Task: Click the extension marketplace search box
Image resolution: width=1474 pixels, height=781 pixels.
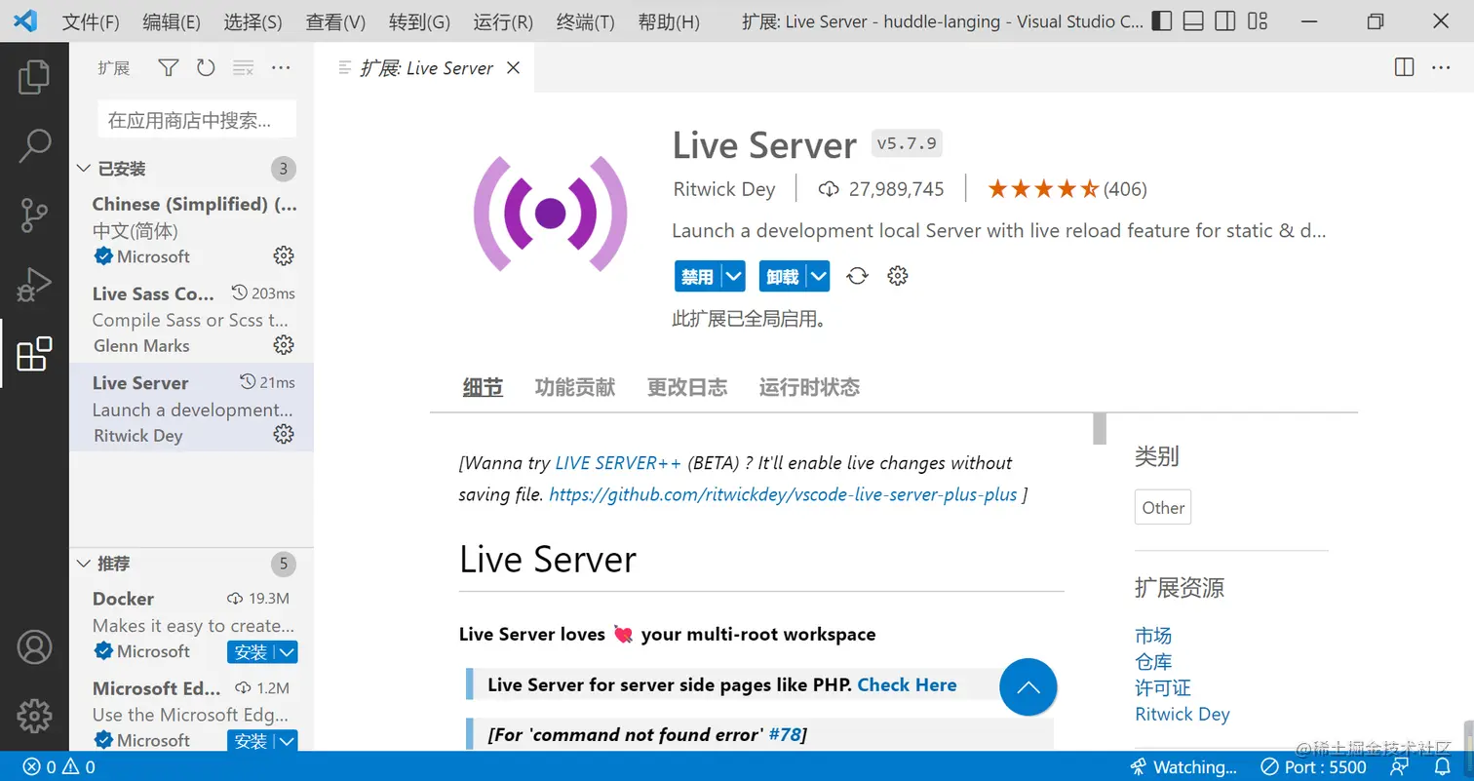Action: tap(195, 119)
